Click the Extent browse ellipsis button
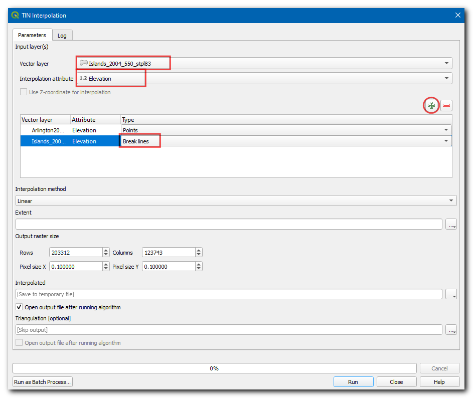 (451, 225)
